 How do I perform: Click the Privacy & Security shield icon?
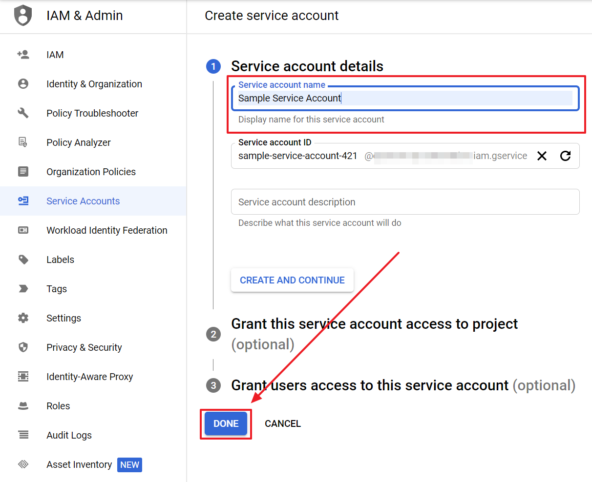click(x=23, y=347)
